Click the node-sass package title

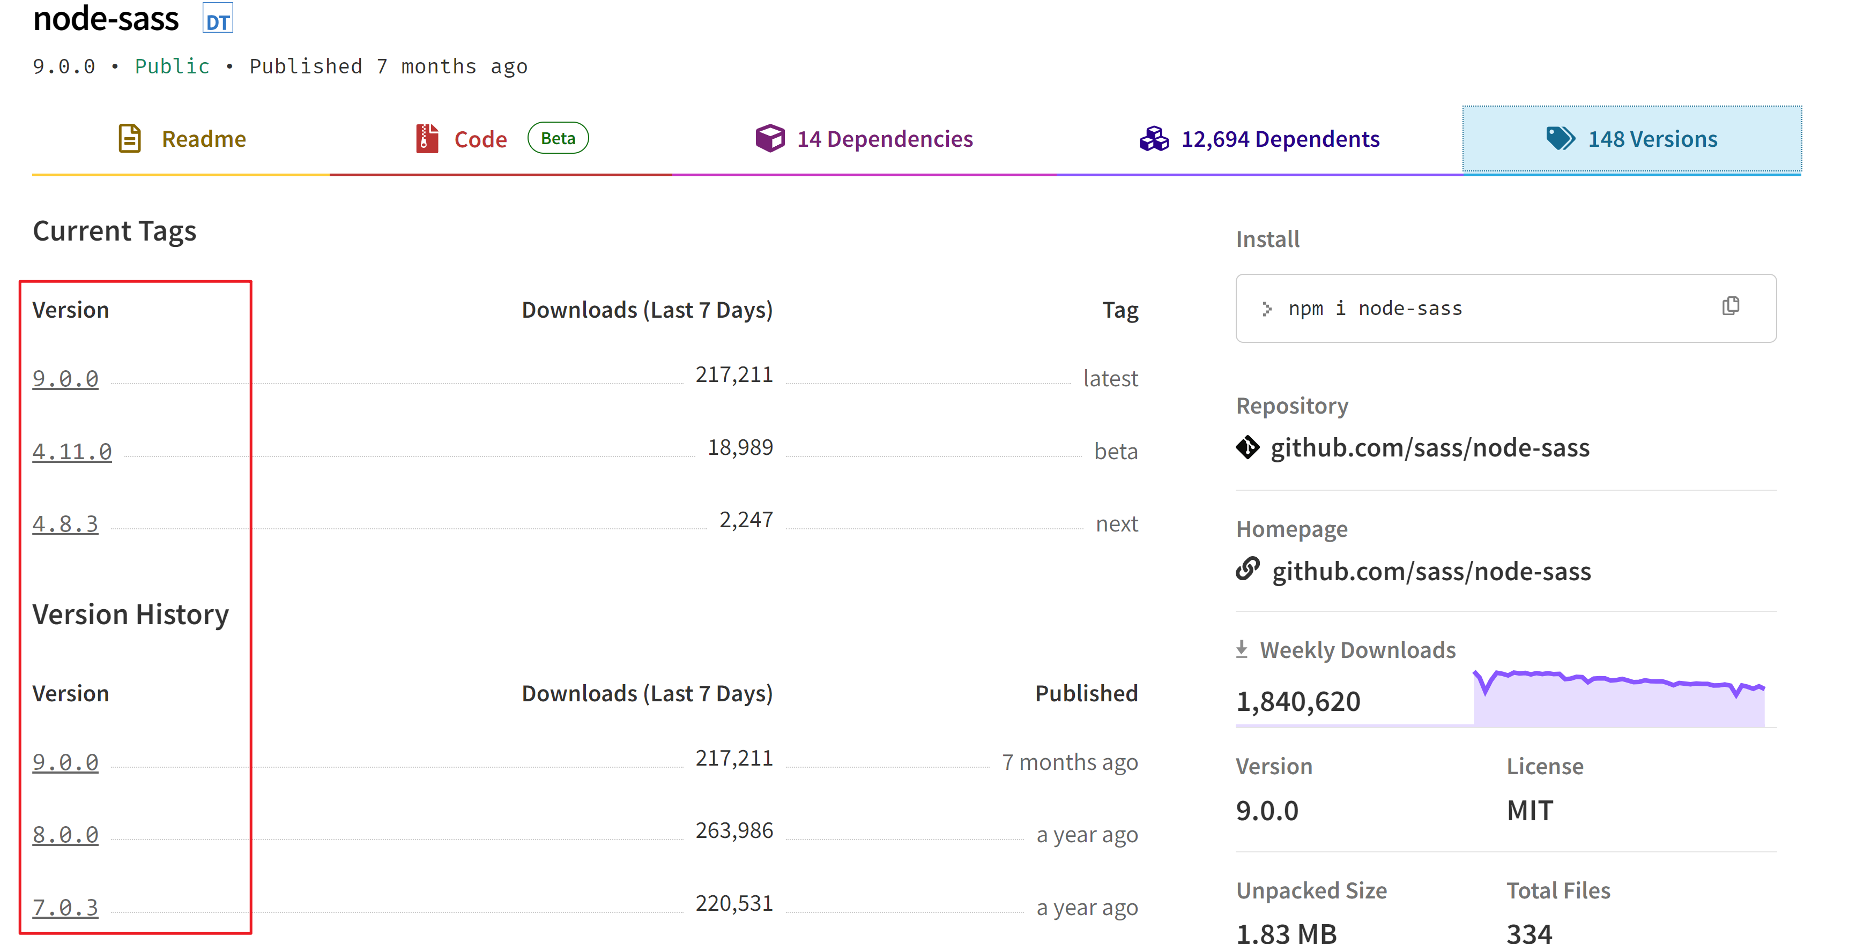tap(106, 18)
